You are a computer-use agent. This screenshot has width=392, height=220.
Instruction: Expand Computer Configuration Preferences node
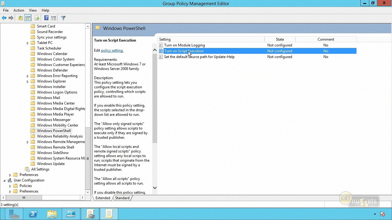(10, 175)
